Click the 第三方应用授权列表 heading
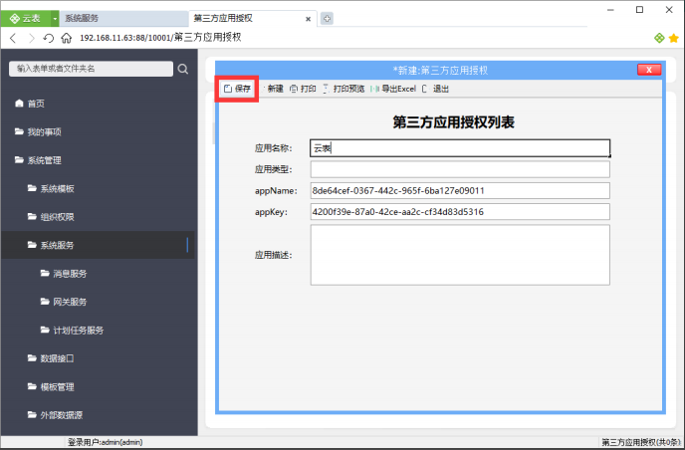685x450 pixels. (x=453, y=121)
